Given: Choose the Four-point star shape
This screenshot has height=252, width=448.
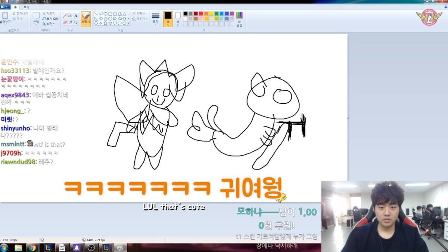Looking at the screenshot, I should pyautogui.click(x=100, y=23).
